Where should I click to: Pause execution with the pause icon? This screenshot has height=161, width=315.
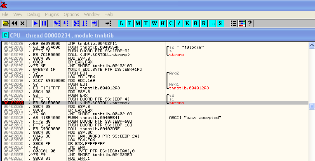(x=44, y=23)
